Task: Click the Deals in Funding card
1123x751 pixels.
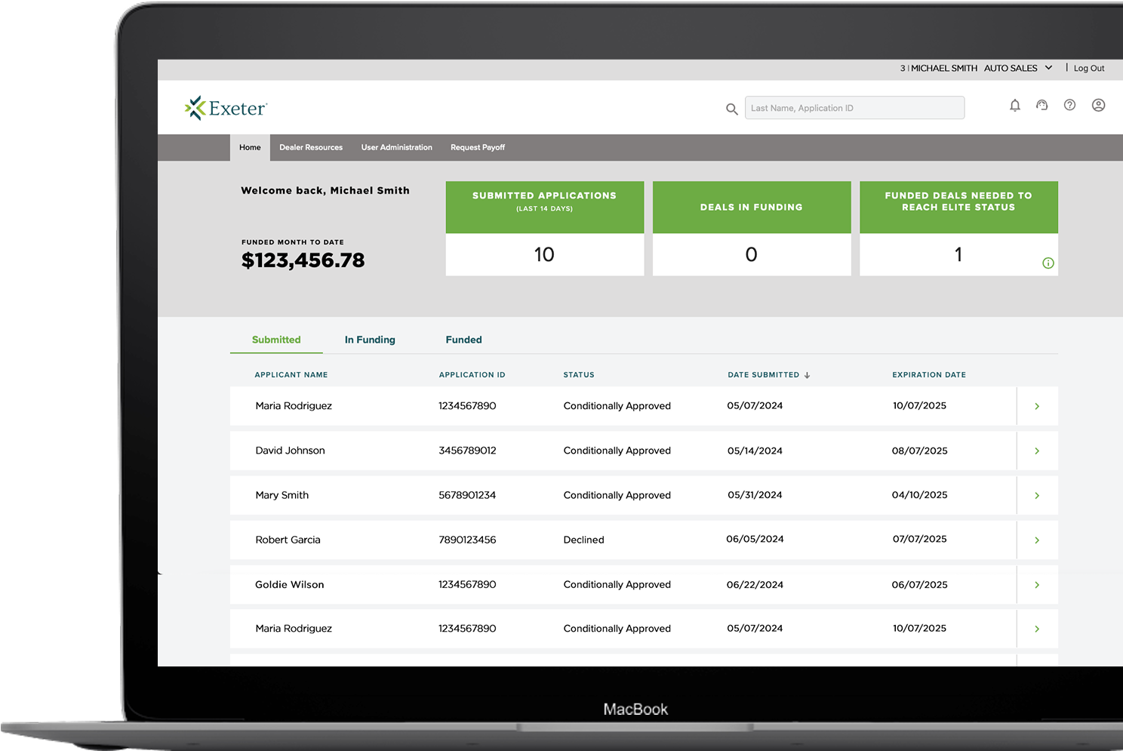Action: point(751,228)
